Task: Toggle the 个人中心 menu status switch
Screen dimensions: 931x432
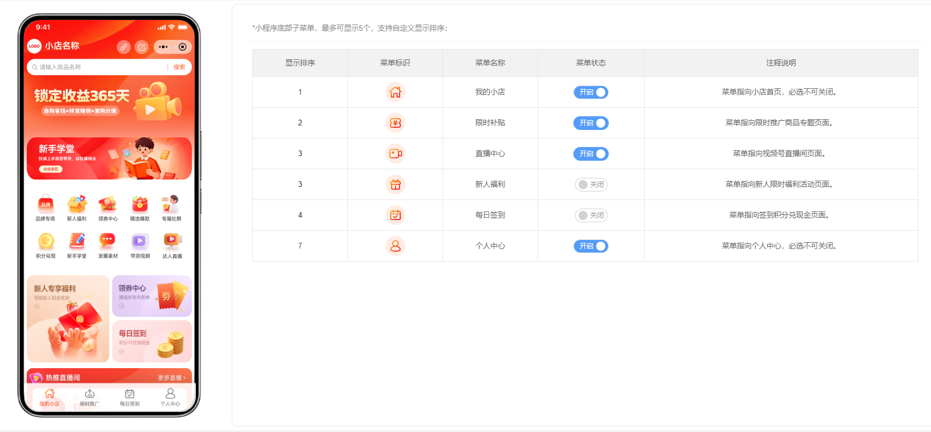Action: pos(591,246)
